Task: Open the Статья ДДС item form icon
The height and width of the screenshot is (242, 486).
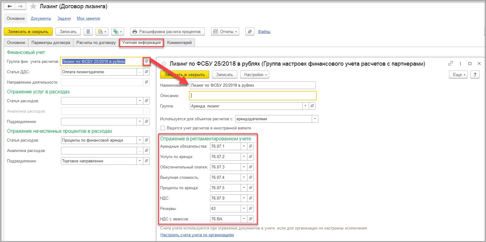Action: (x=146, y=72)
